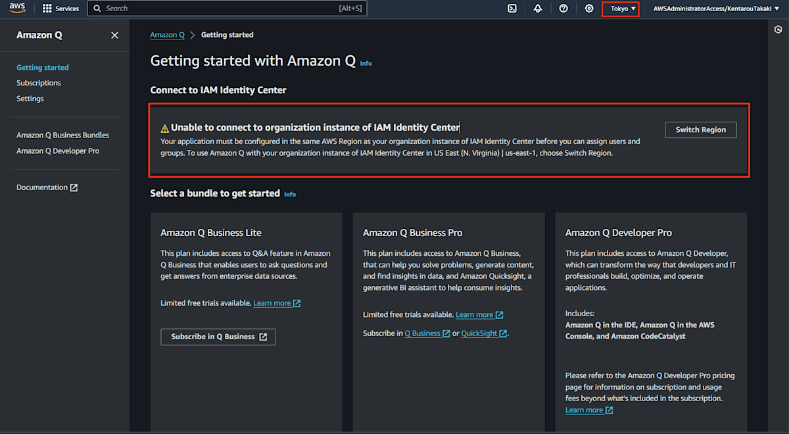Open the Services grid menu

tap(60, 9)
